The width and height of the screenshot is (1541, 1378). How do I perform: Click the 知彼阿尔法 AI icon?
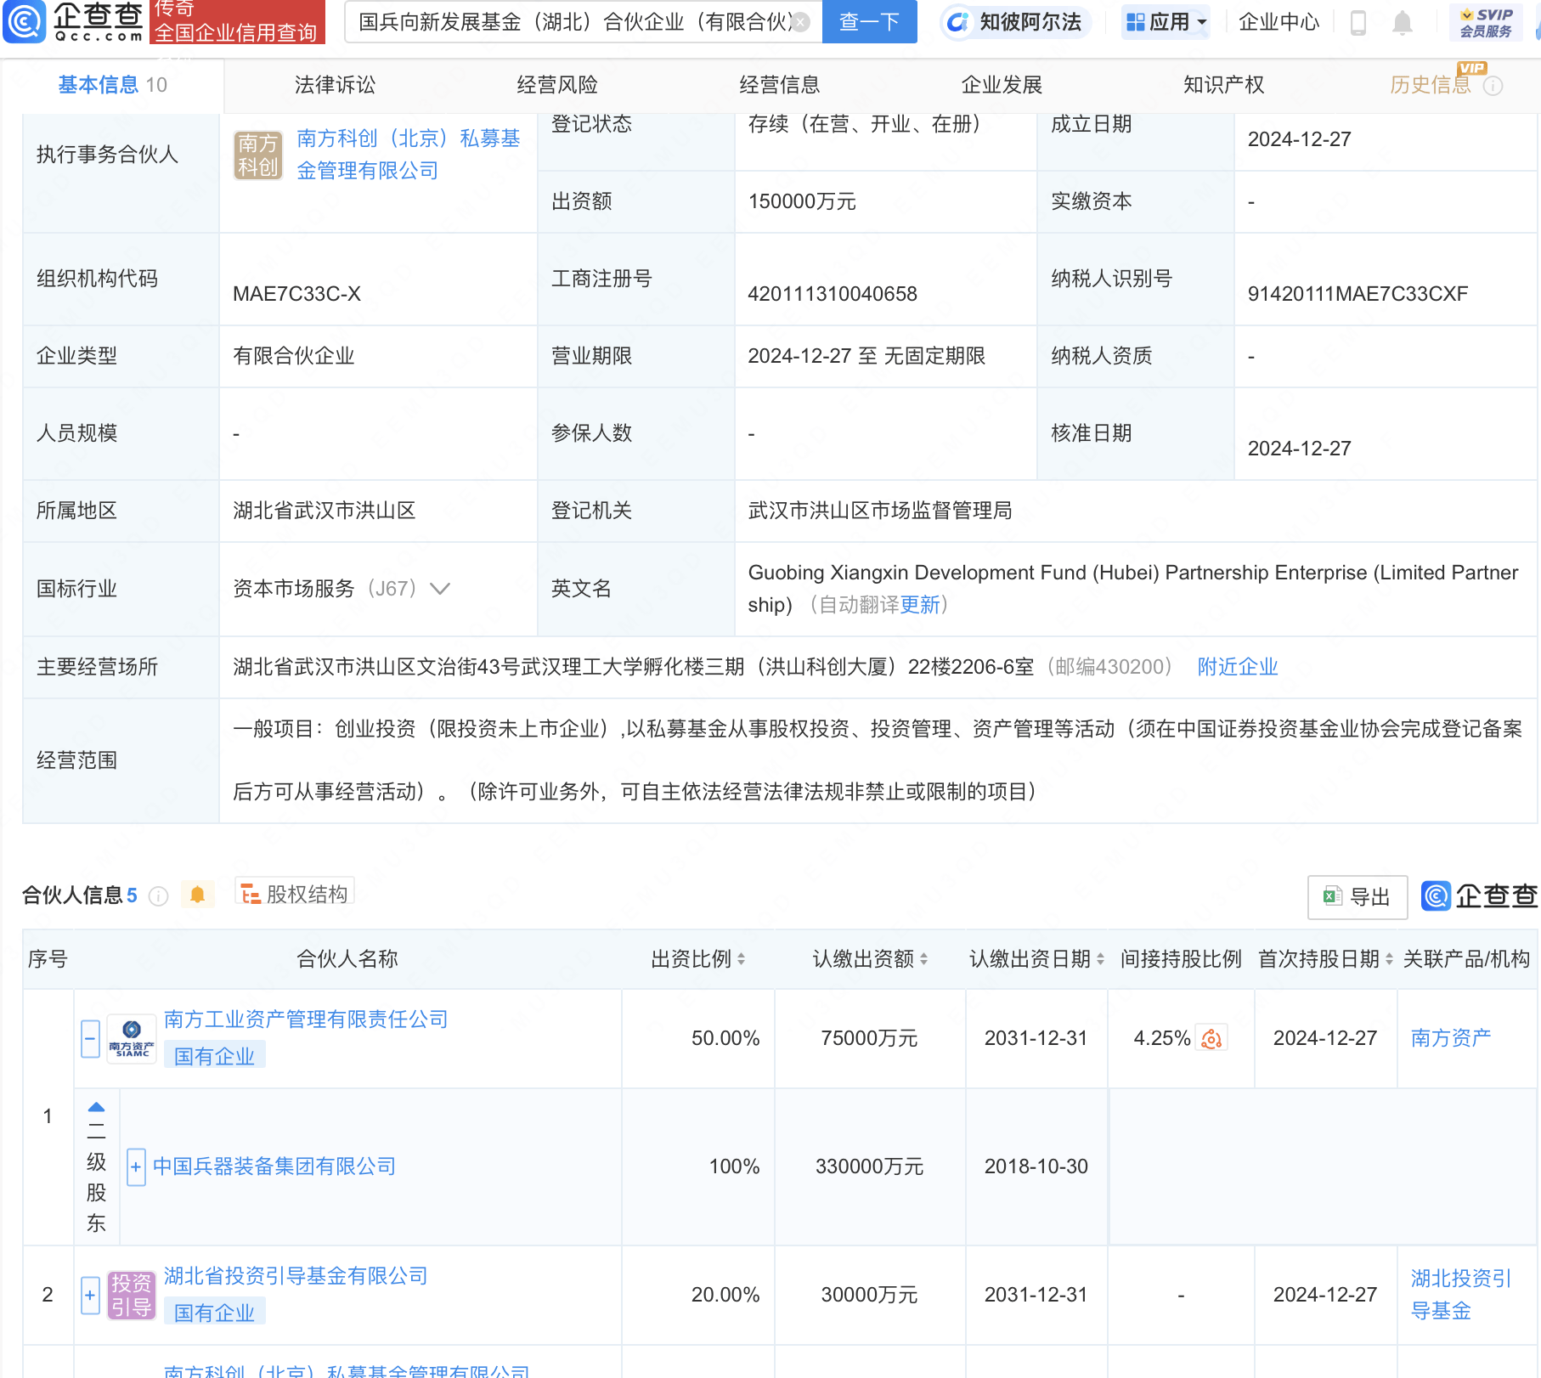pyautogui.click(x=957, y=22)
